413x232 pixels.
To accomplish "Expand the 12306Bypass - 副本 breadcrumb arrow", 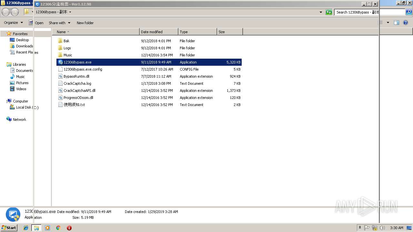I will [x=70, y=12].
